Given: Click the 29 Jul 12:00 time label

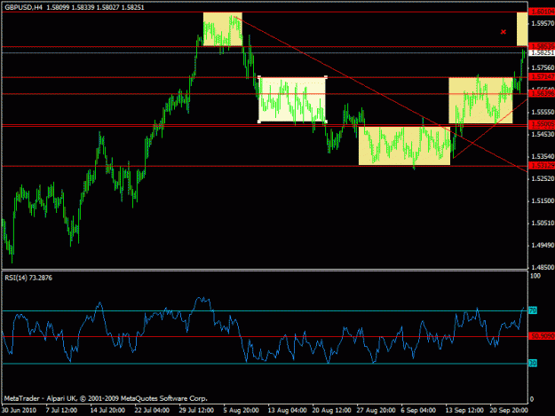Looking at the screenshot, I should click(196, 411).
